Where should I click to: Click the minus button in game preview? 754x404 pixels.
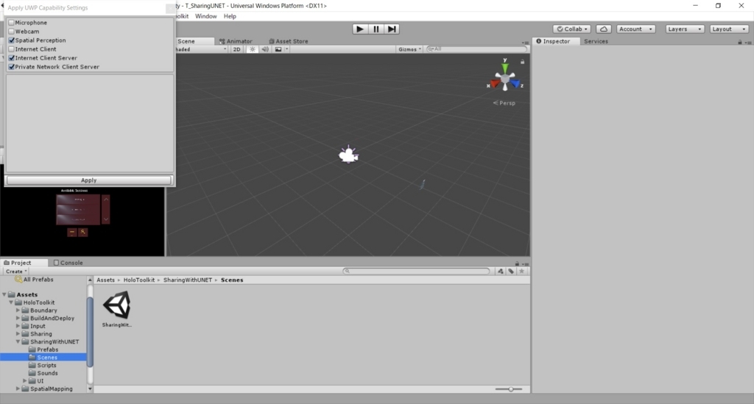[x=71, y=232]
